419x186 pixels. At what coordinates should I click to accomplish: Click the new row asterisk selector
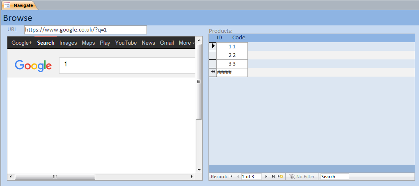213,73
